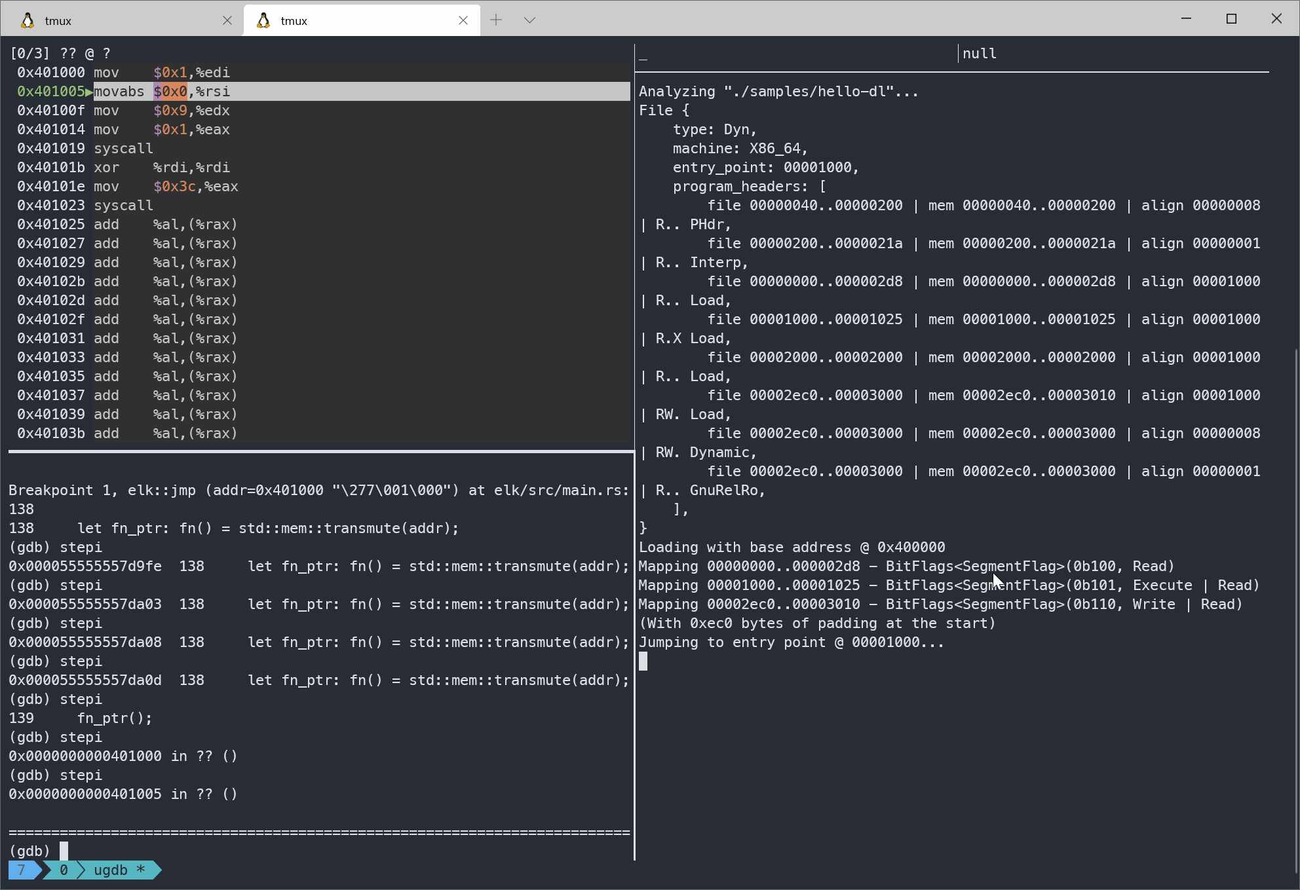
Task: Click the Tux penguin icon on first tab
Action: point(28,20)
